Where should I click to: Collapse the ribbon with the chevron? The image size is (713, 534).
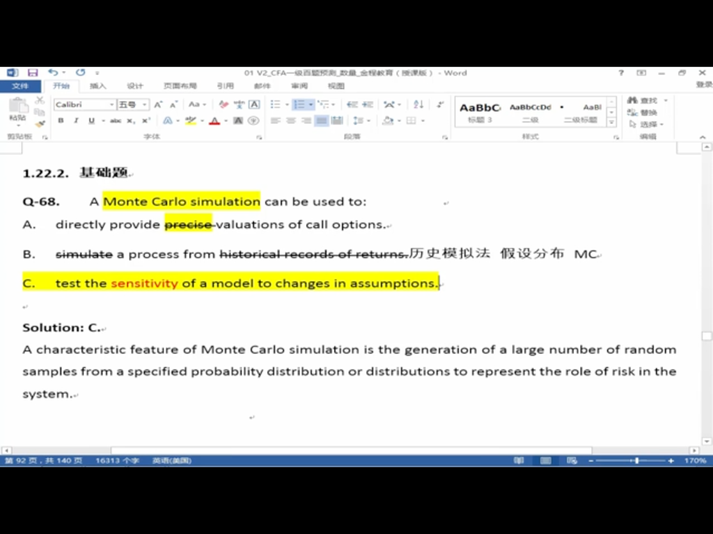click(x=703, y=137)
